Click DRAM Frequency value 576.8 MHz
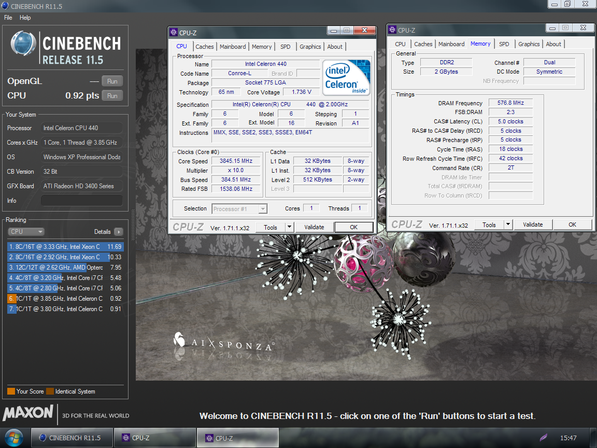Screen dimensions: 597x448 (510, 103)
